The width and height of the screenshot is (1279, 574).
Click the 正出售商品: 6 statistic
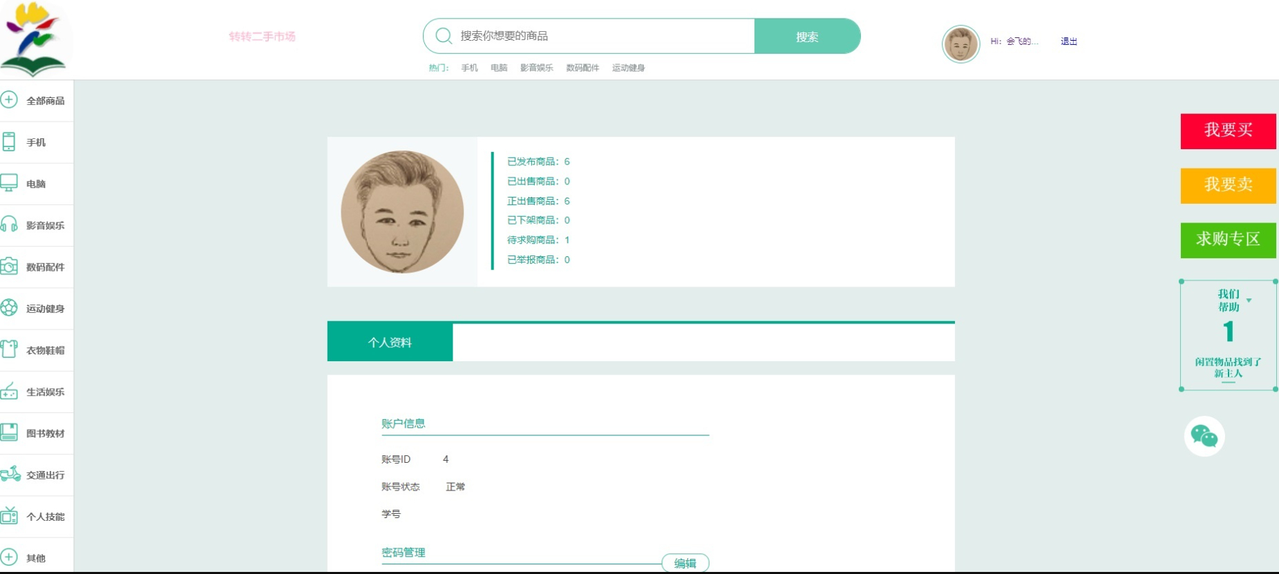point(538,201)
